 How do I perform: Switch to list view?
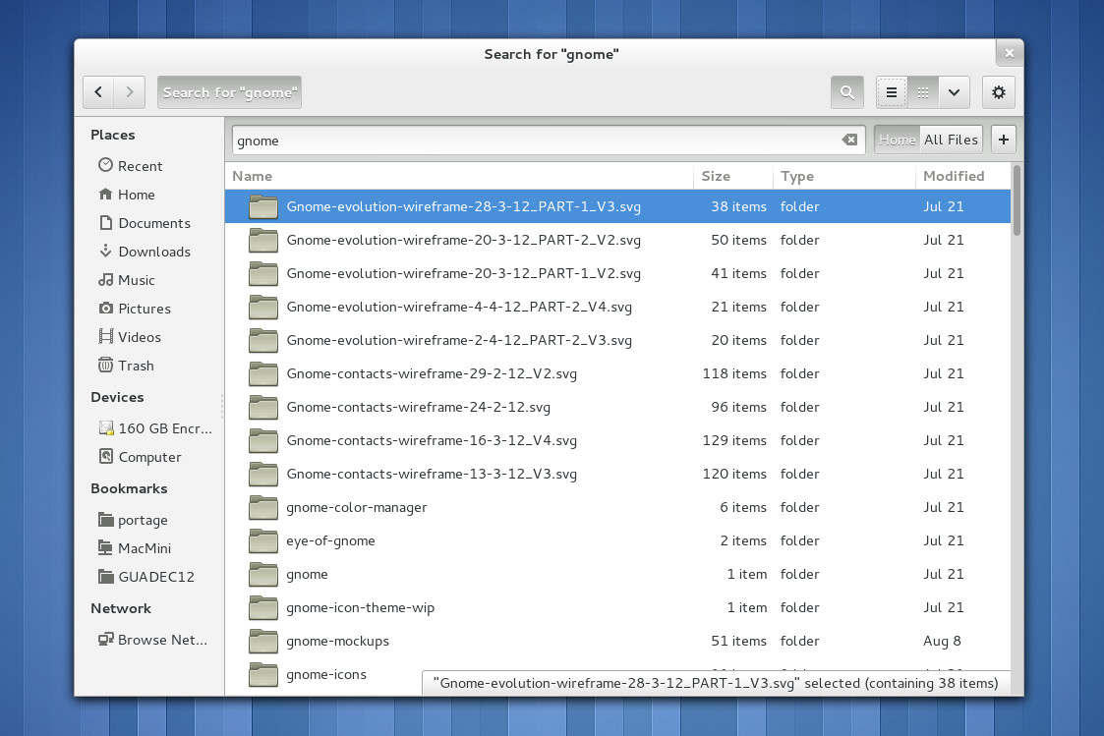pyautogui.click(x=892, y=92)
